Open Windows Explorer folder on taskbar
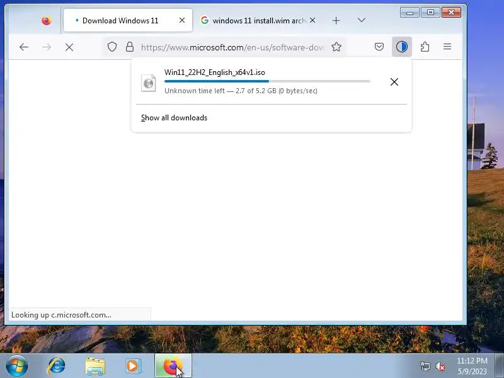Screen dimensions: 504x378 pos(95,366)
